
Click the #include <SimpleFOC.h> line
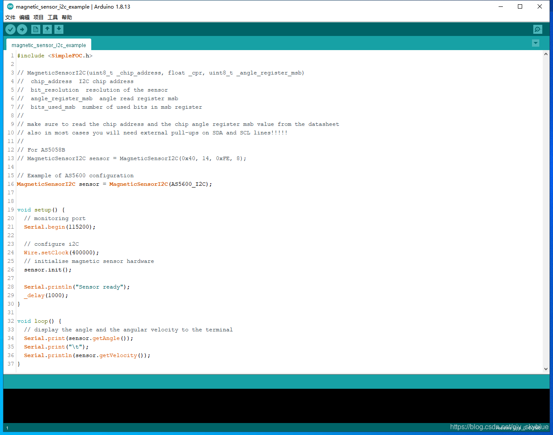[x=55, y=56]
